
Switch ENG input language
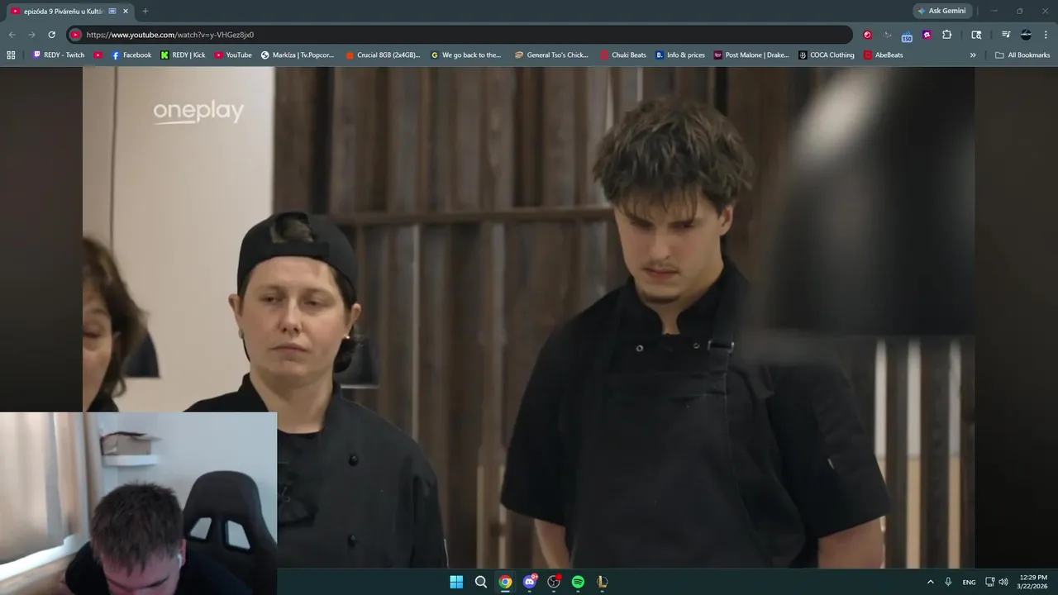969,582
